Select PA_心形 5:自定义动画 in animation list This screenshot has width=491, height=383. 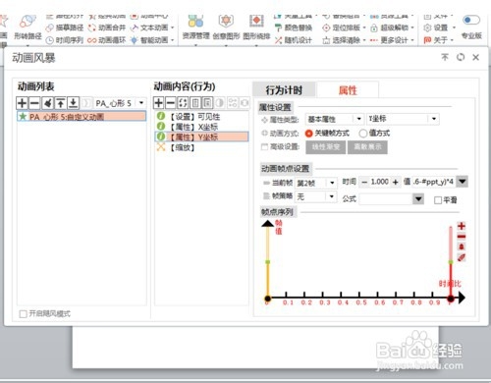point(82,117)
